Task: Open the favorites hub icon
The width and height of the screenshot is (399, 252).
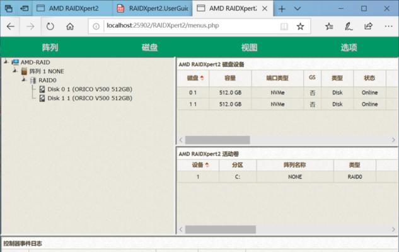Action: (x=329, y=26)
